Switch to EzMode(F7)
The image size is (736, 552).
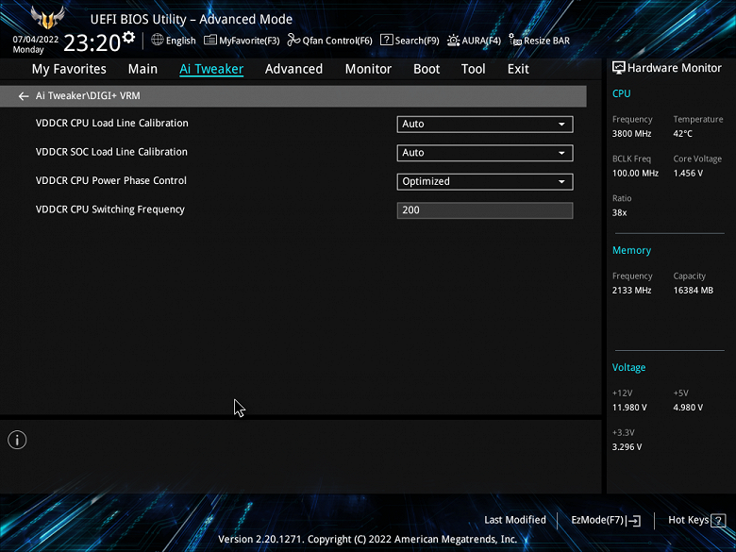click(x=606, y=520)
